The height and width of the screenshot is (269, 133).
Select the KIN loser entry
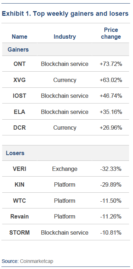click(x=19, y=185)
